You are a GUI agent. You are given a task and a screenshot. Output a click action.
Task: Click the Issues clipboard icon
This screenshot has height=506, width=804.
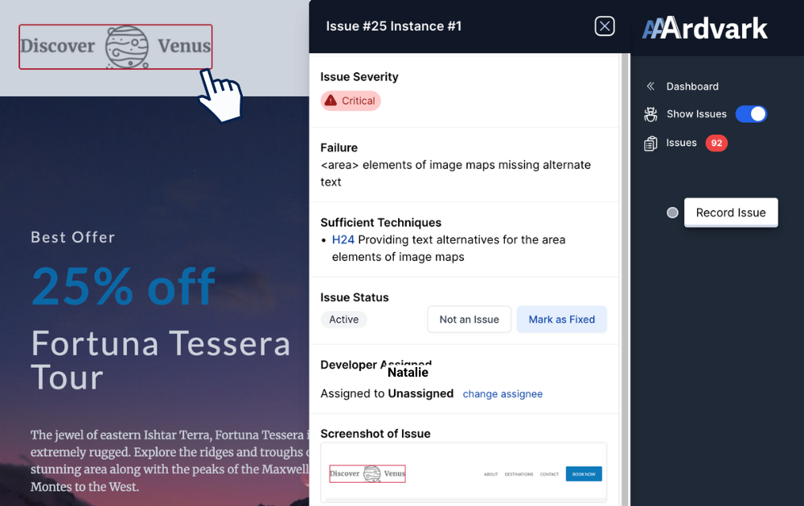tap(650, 143)
